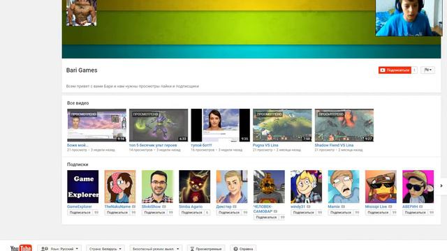
Task: Open АВЕРИН channel avatar
Action: [x=418, y=187]
